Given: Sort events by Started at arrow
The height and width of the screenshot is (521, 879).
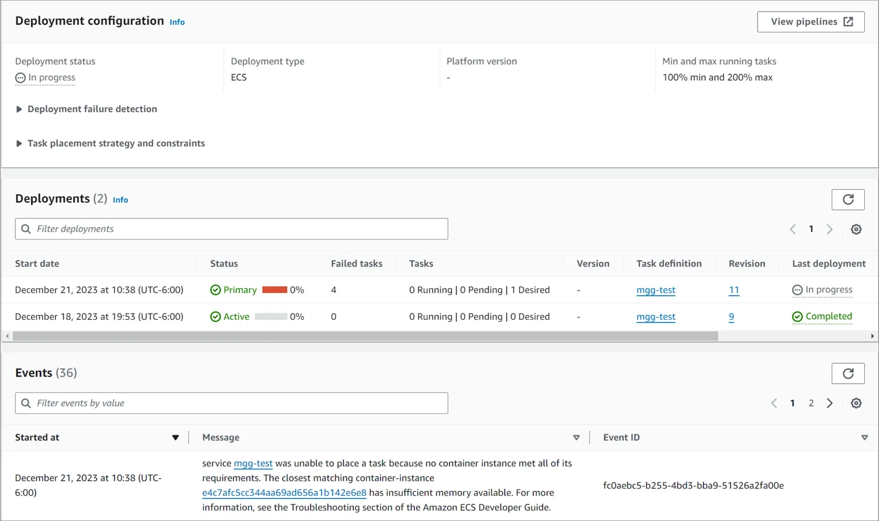Looking at the screenshot, I should pos(175,438).
